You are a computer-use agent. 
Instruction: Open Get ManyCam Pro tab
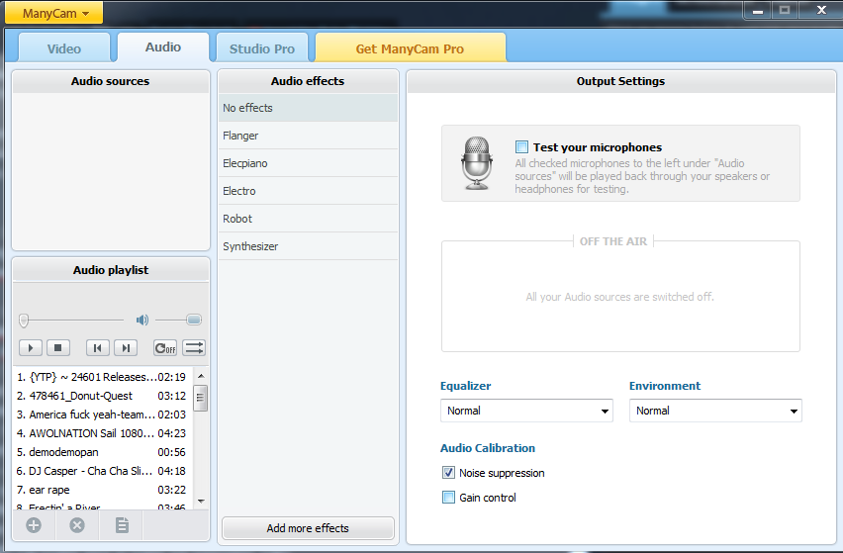[411, 48]
